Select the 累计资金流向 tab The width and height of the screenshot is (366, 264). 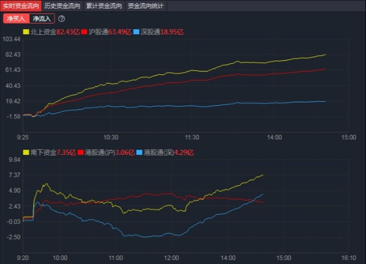(x=104, y=6)
